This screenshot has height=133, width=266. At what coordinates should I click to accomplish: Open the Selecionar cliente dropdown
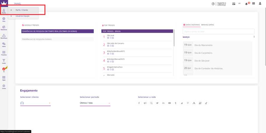(x=35, y=103)
